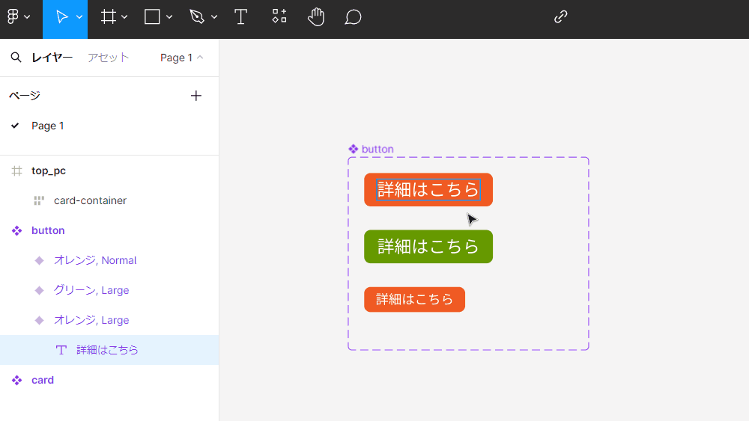The image size is (749, 421).
Task: Open the Move tool options dropdown
Action: coord(79,17)
